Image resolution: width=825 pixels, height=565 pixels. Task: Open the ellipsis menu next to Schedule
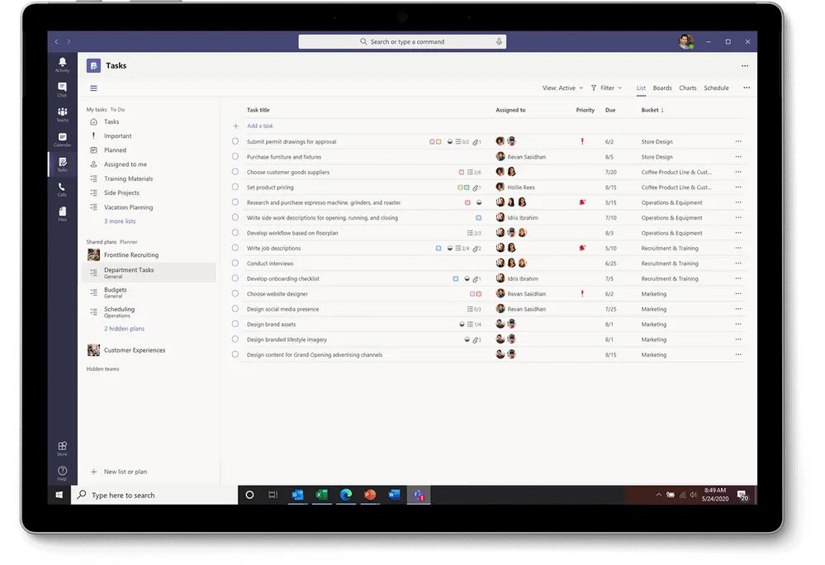[746, 88]
